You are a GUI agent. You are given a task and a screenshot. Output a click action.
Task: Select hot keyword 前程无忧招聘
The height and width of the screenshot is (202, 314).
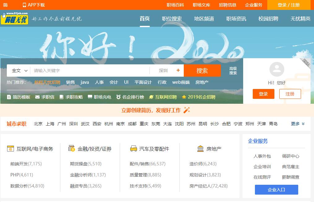click(47, 82)
